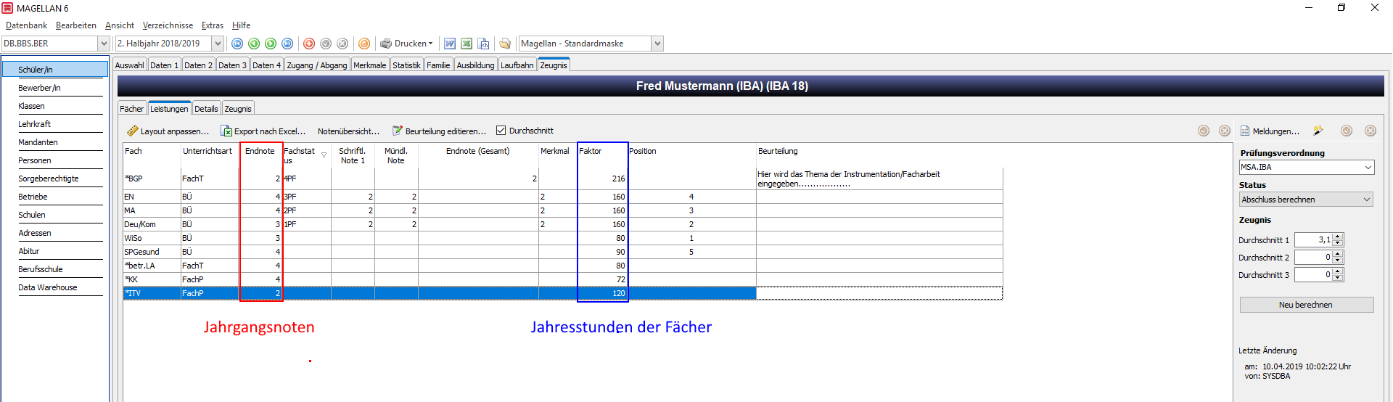Viewport: 1393px width, 402px height.
Task: Open the Extras menu
Action: click(213, 25)
